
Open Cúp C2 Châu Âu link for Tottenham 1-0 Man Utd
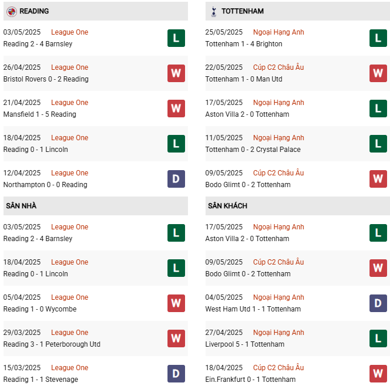[278, 67]
